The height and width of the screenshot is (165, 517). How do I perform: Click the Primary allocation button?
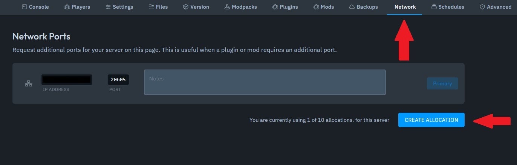tap(442, 83)
